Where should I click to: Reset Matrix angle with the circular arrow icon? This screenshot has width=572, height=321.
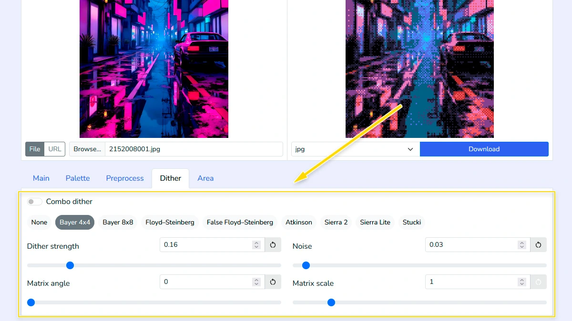tap(272, 282)
